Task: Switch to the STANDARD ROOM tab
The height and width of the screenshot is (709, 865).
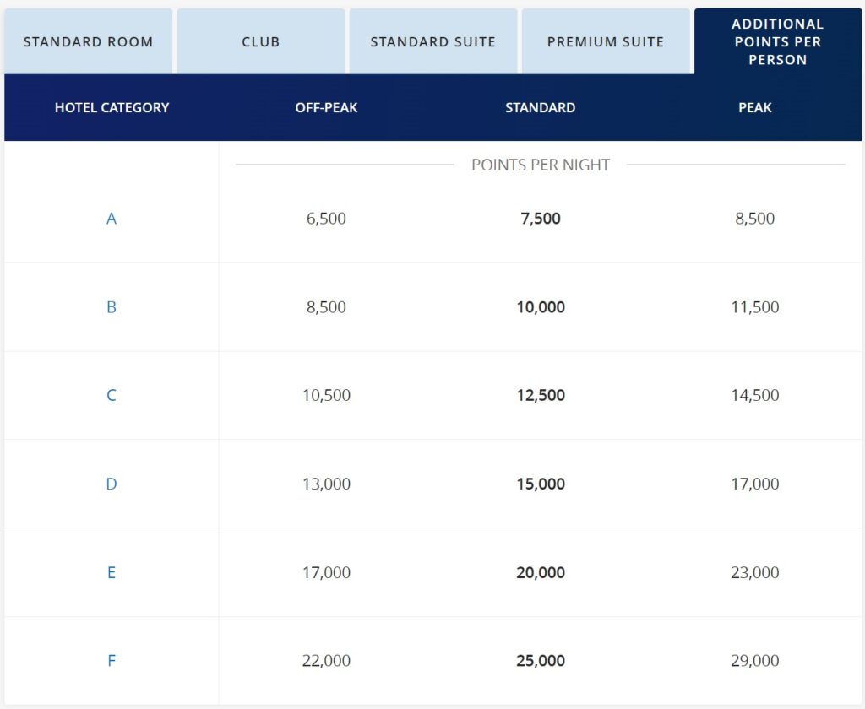Action: pyautogui.click(x=89, y=41)
